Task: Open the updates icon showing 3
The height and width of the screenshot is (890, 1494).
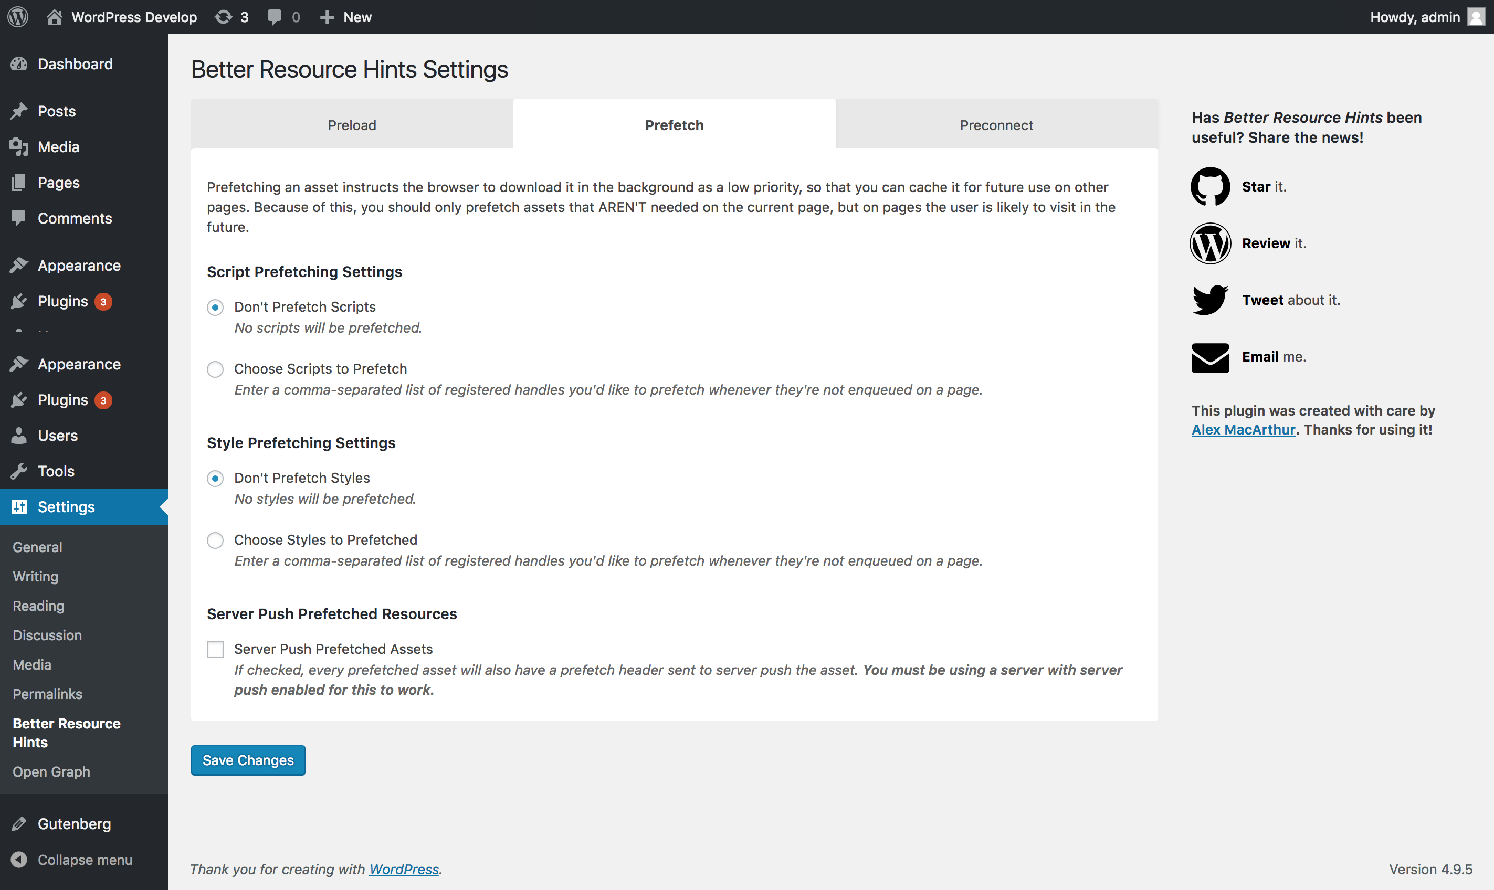Action: (x=223, y=17)
